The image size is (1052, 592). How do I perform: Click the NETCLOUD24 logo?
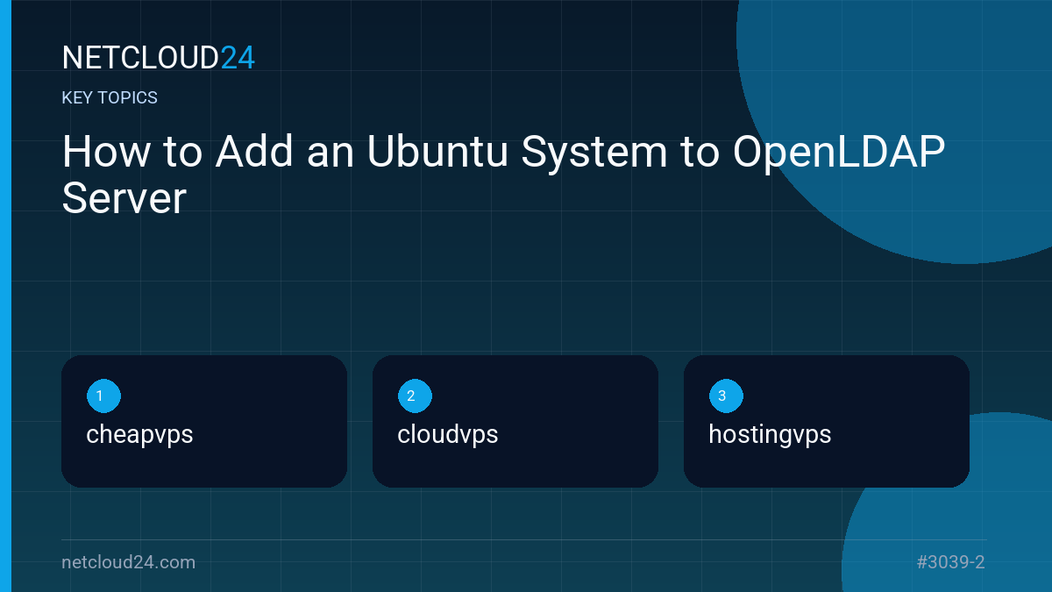pos(158,58)
